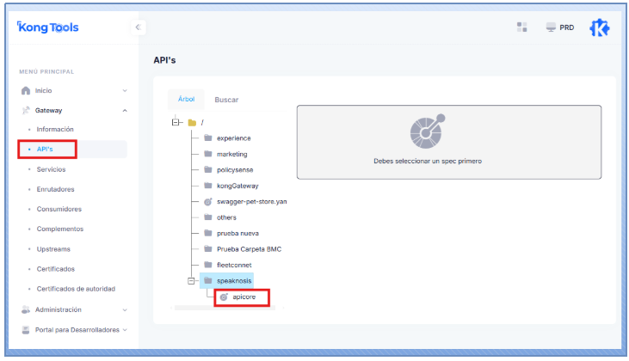Click the experience folder icon

click(x=208, y=138)
